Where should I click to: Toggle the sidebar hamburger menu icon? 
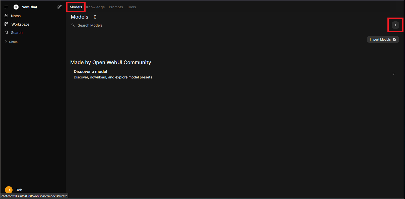(x=6, y=7)
